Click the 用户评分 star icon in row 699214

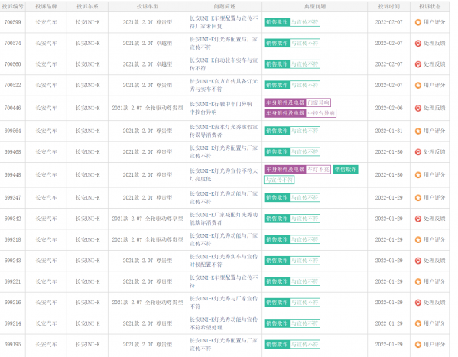click(418, 323)
